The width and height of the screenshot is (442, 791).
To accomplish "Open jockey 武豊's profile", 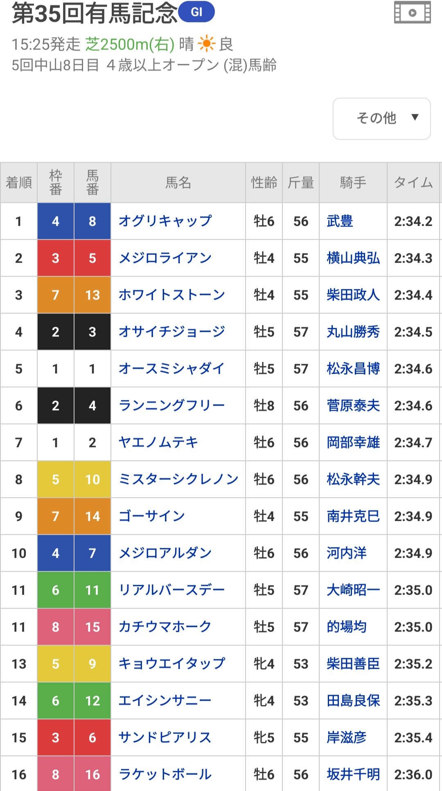I will [340, 221].
